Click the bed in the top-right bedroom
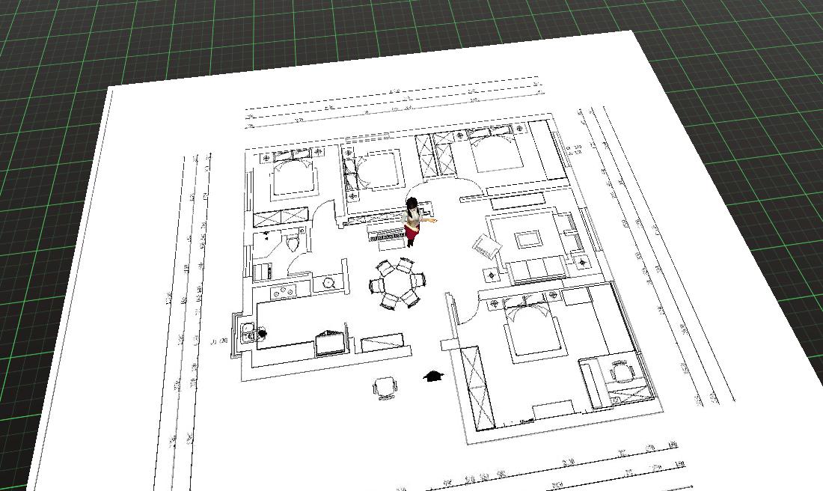 [496, 155]
